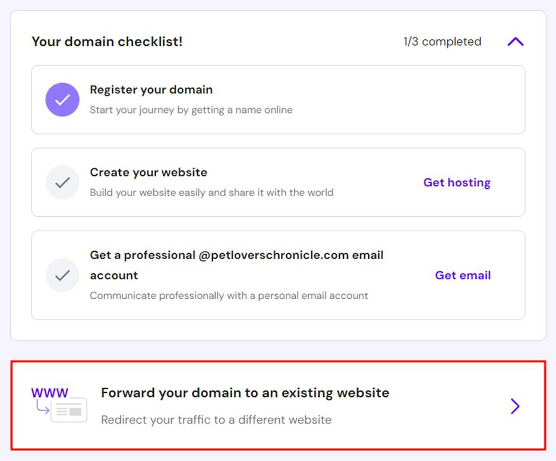
Task: Click the small webpage graphic in forwarding card
Action: coord(69,411)
